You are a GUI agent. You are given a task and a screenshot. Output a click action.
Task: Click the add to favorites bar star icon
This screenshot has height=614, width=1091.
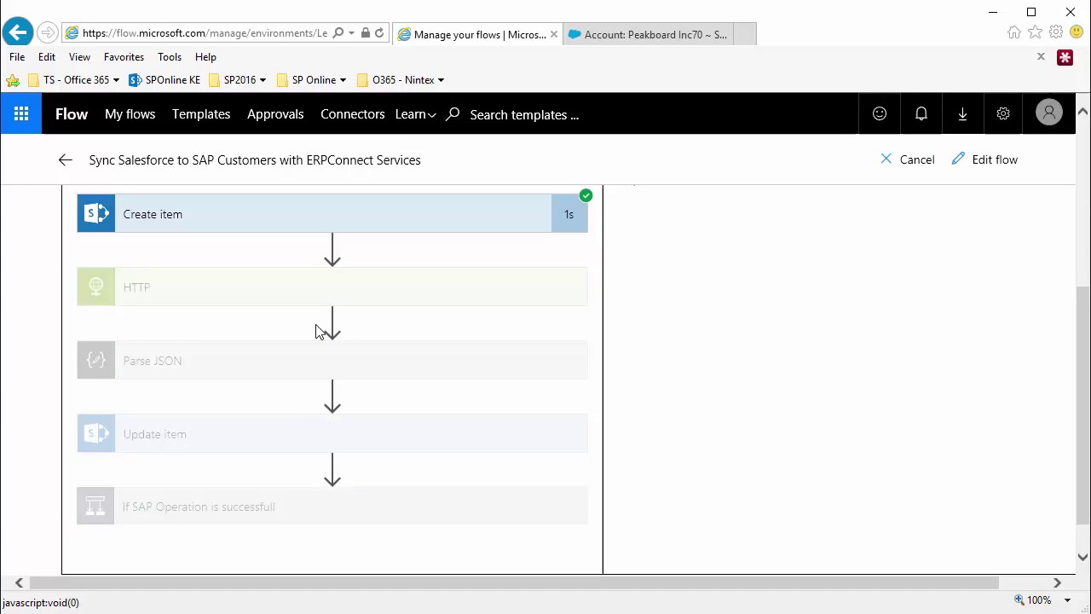pos(13,80)
